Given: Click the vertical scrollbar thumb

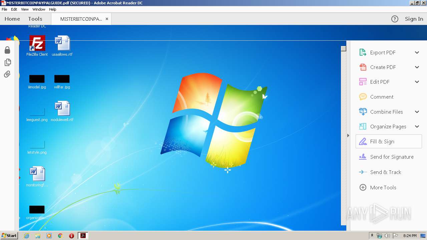Looking at the screenshot, I should pyautogui.click(x=344, y=49).
